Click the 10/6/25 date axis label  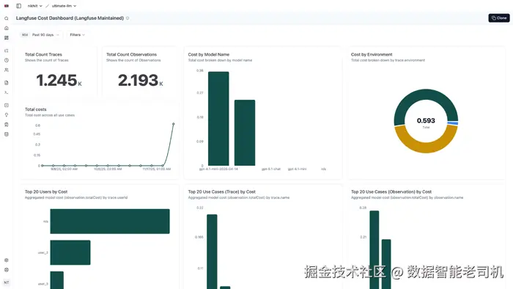[108, 169]
